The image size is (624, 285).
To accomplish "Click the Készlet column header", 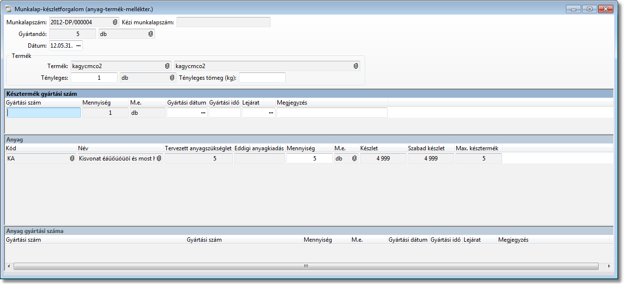I will click(383, 148).
